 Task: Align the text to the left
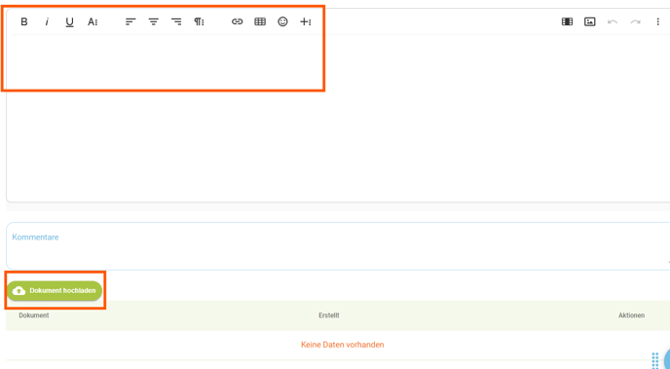(130, 21)
